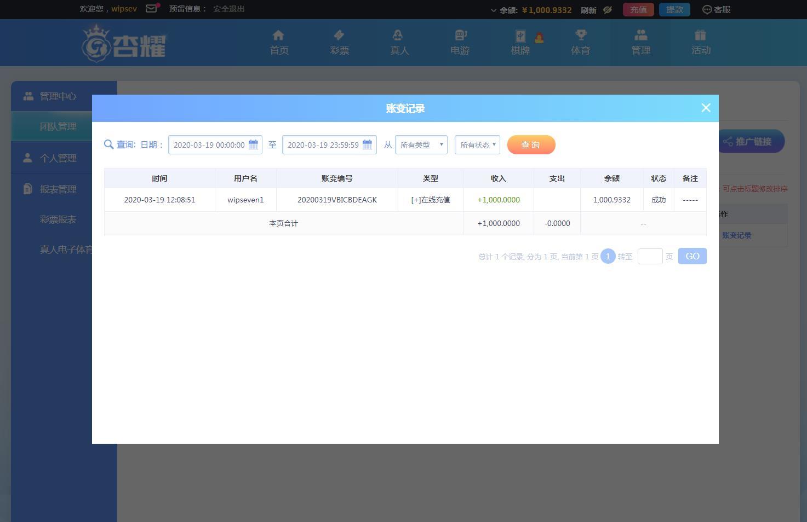Open the 体育 sports section

pos(580,43)
